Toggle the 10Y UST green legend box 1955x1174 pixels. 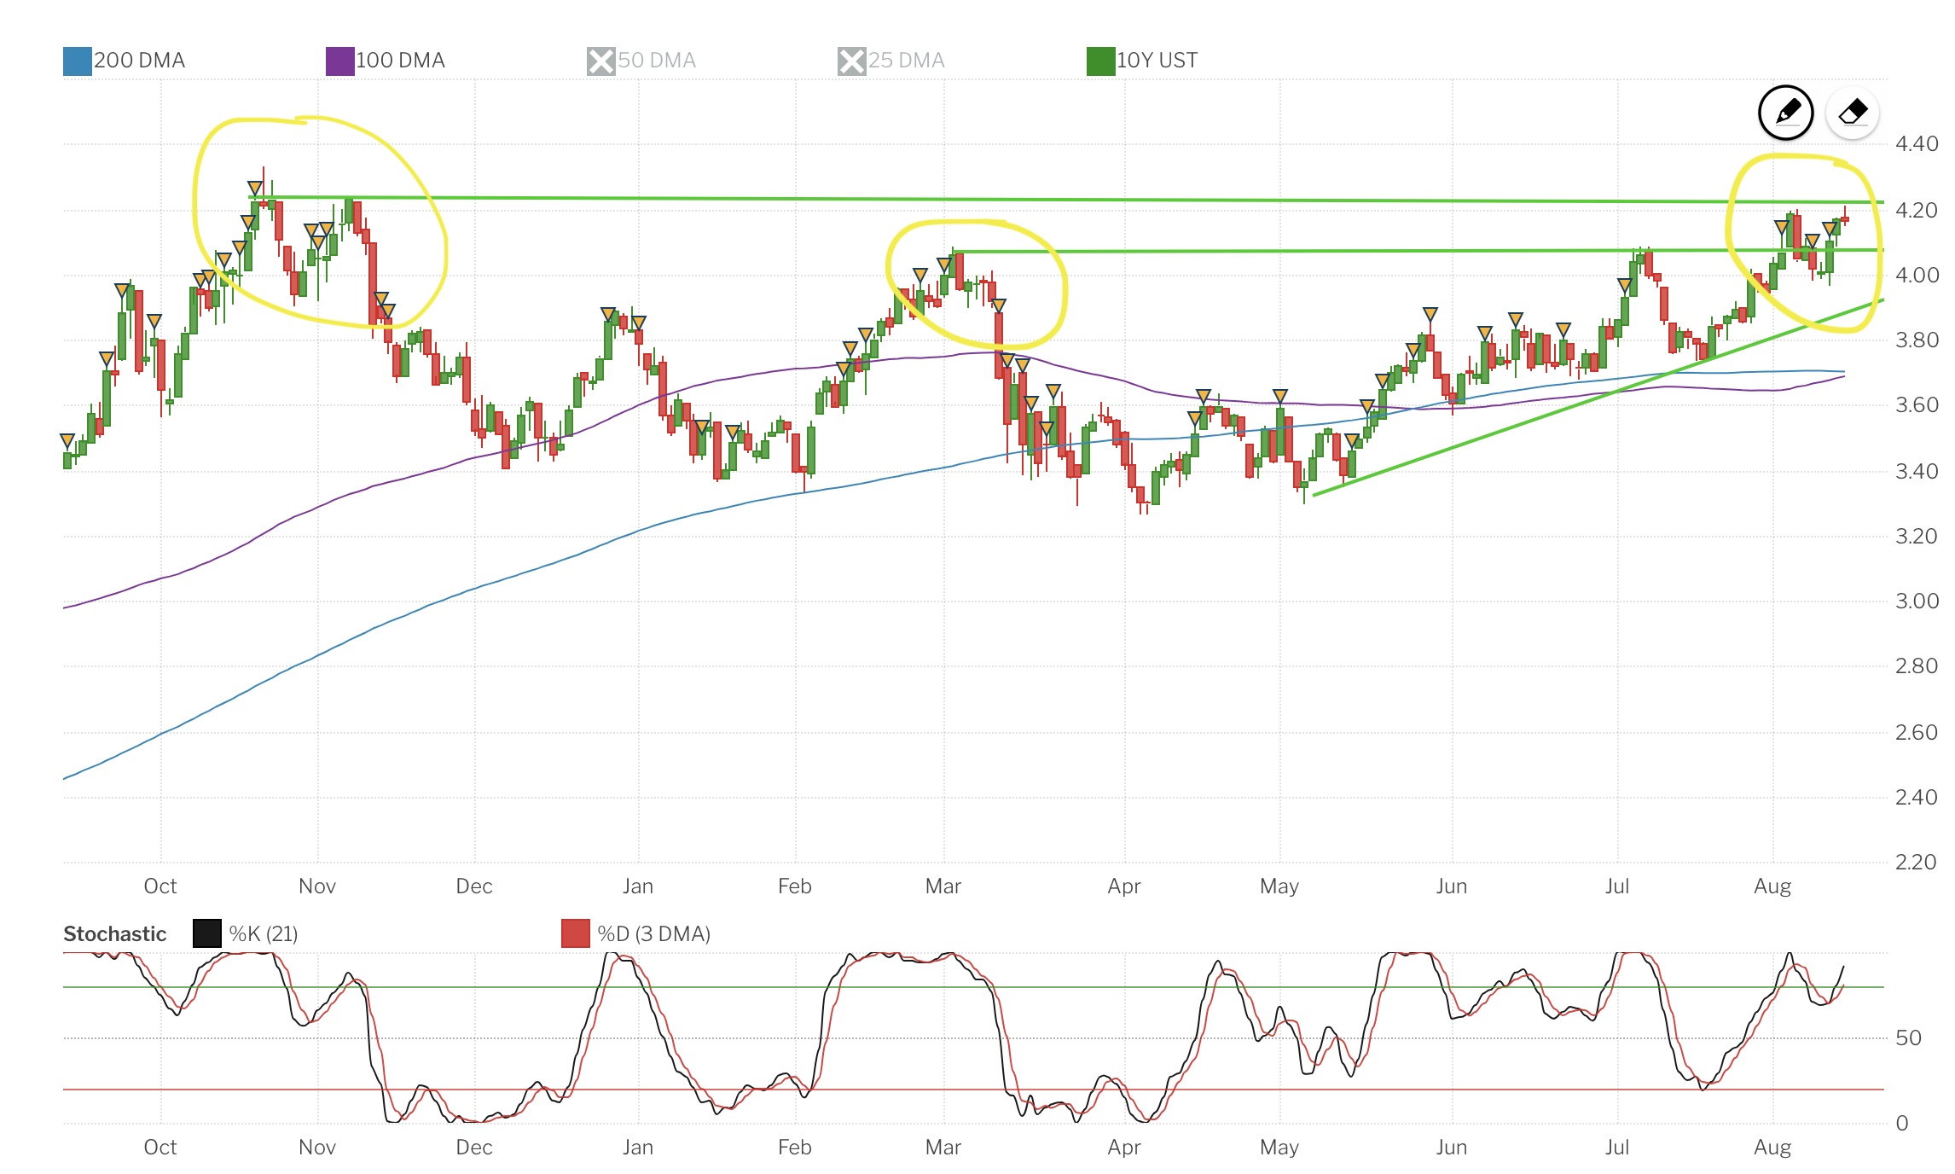coord(1101,61)
